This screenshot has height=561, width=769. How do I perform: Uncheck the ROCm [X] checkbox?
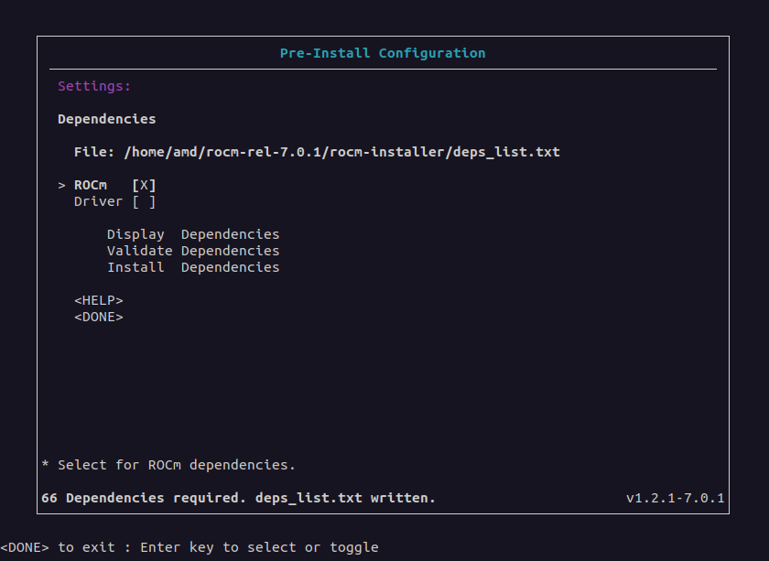click(x=145, y=186)
